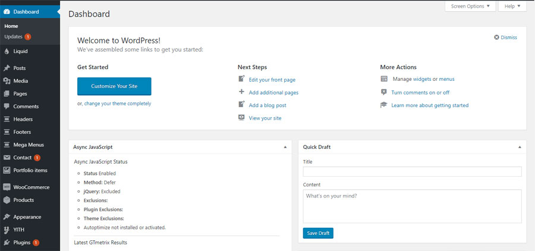Viewport: 535px width, 251px height.
Task: Click the menus link
Action: [446, 79]
